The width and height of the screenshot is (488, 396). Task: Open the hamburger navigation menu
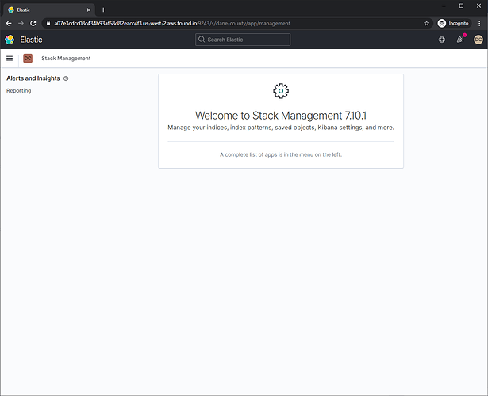pyautogui.click(x=10, y=58)
